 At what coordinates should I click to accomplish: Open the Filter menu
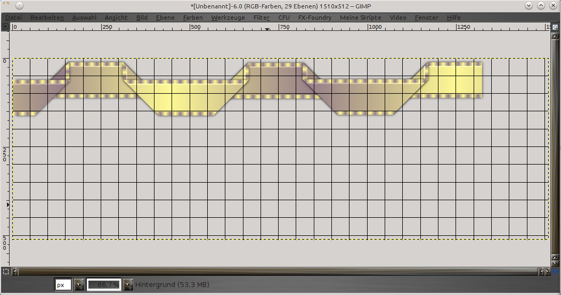(x=261, y=18)
